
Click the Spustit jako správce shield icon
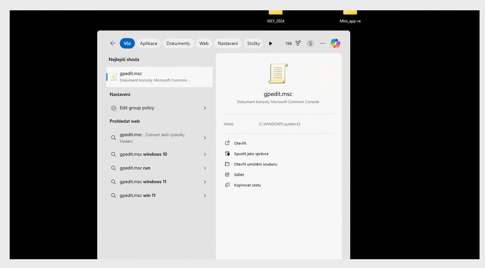[227, 154]
